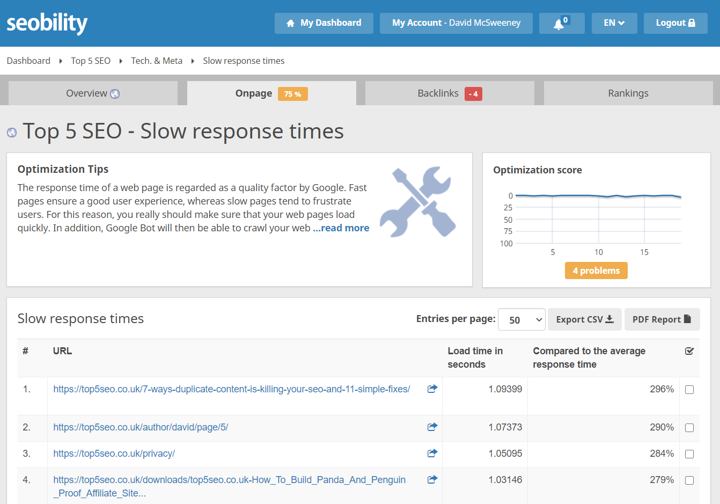The height and width of the screenshot is (504, 720).
Task: Click the wrench and screwdriver tips icon
Action: click(418, 201)
